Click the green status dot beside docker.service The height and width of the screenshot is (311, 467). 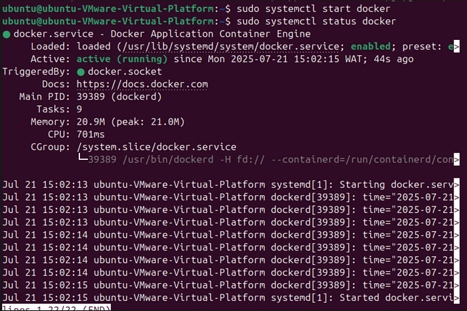pyautogui.click(x=7, y=35)
